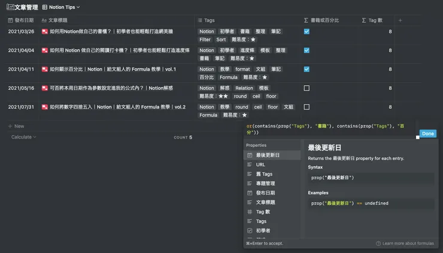Select Tag 數 property in formula list
Image resolution: width=443 pixels, height=253 pixels.
(272, 212)
